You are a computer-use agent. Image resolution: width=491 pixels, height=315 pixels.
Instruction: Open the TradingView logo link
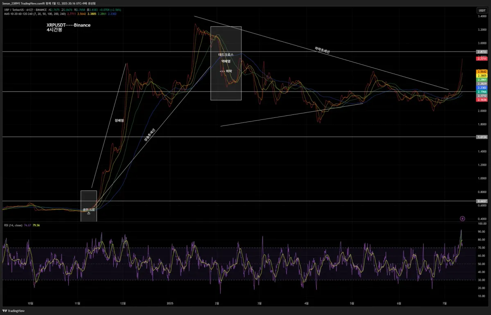13,311
